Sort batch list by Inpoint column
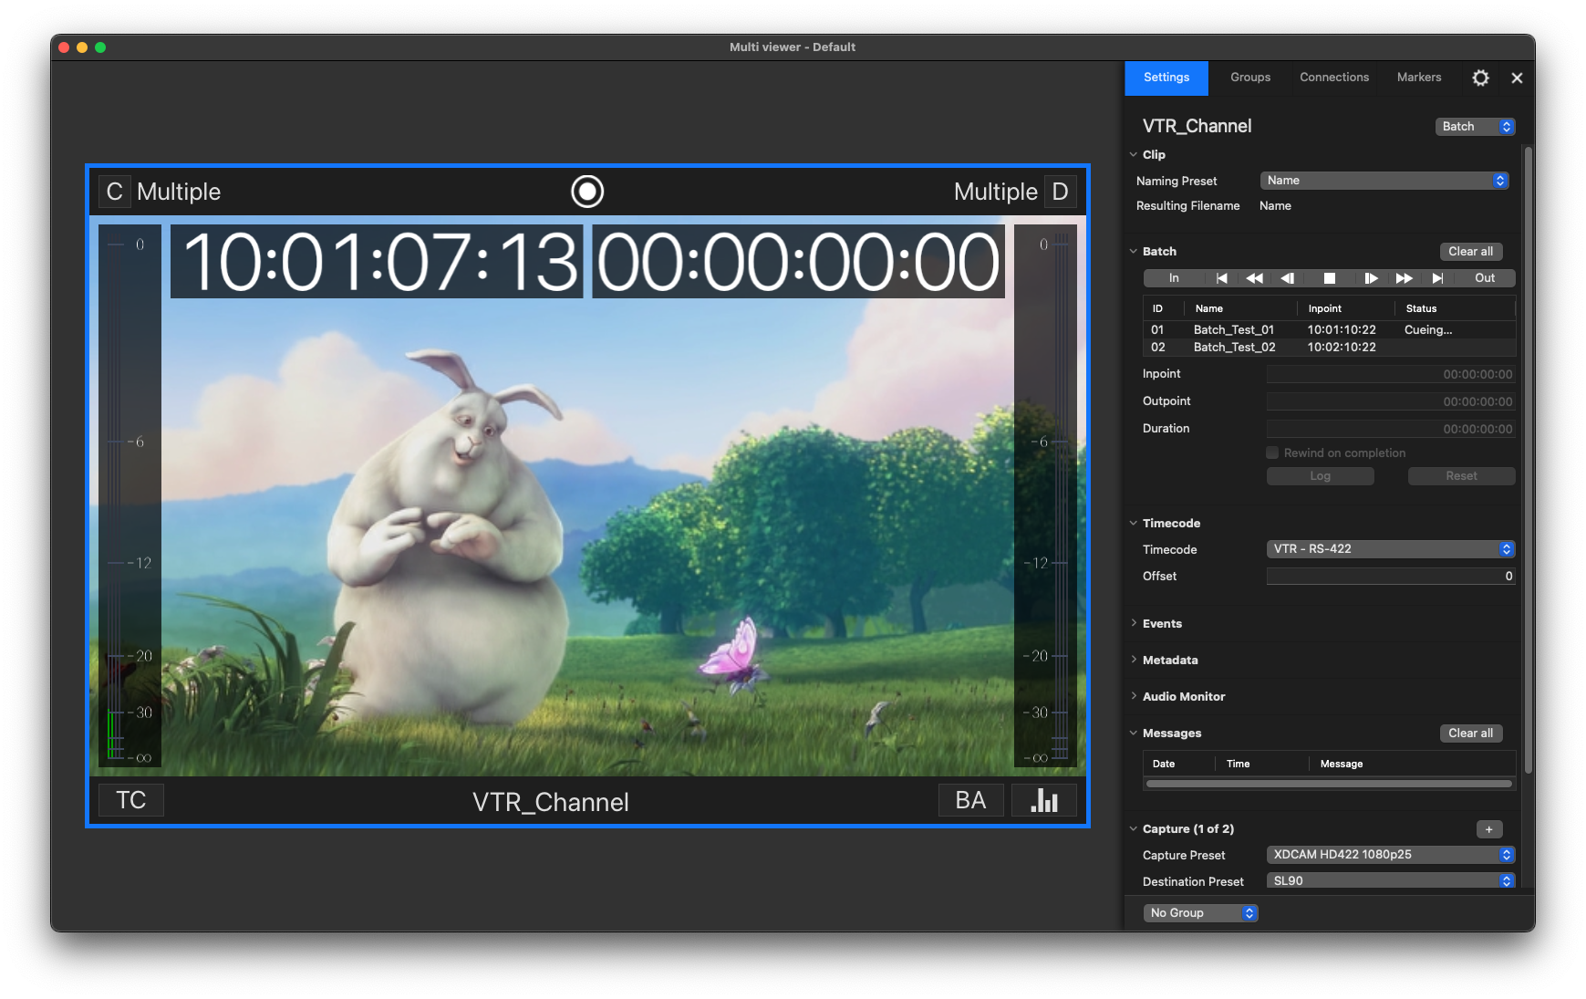 click(1345, 309)
